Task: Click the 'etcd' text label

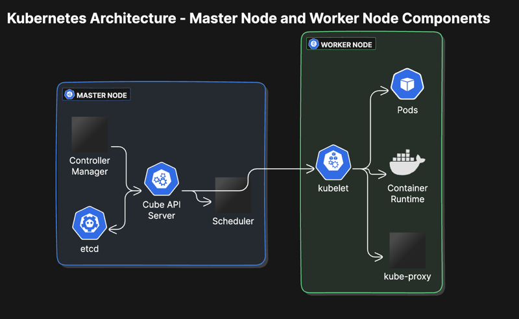Action: pos(90,249)
